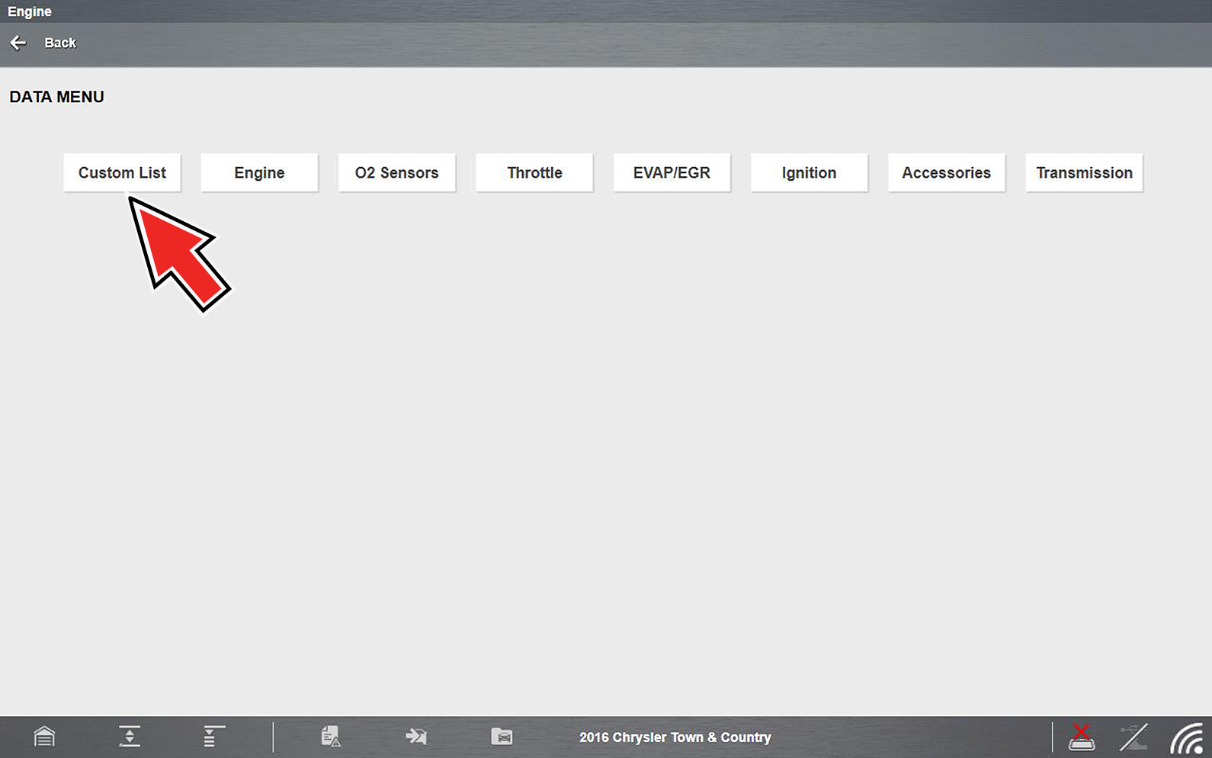Open the Wi-Fi signal status icon

coord(1187,738)
